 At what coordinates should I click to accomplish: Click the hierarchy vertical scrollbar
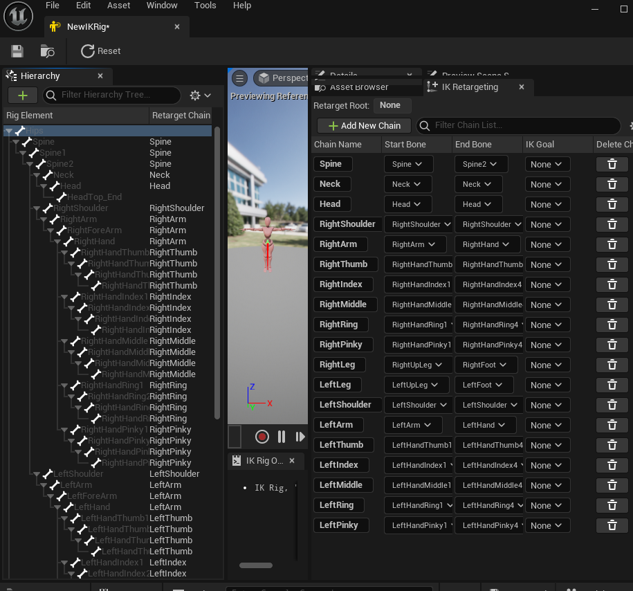coord(217,273)
